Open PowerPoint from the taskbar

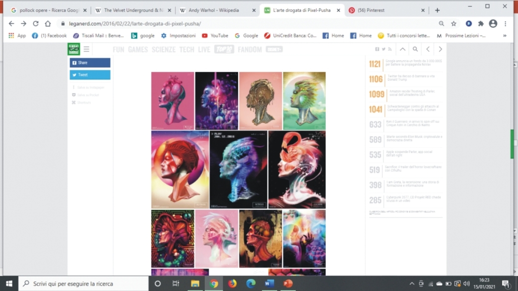(288, 284)
